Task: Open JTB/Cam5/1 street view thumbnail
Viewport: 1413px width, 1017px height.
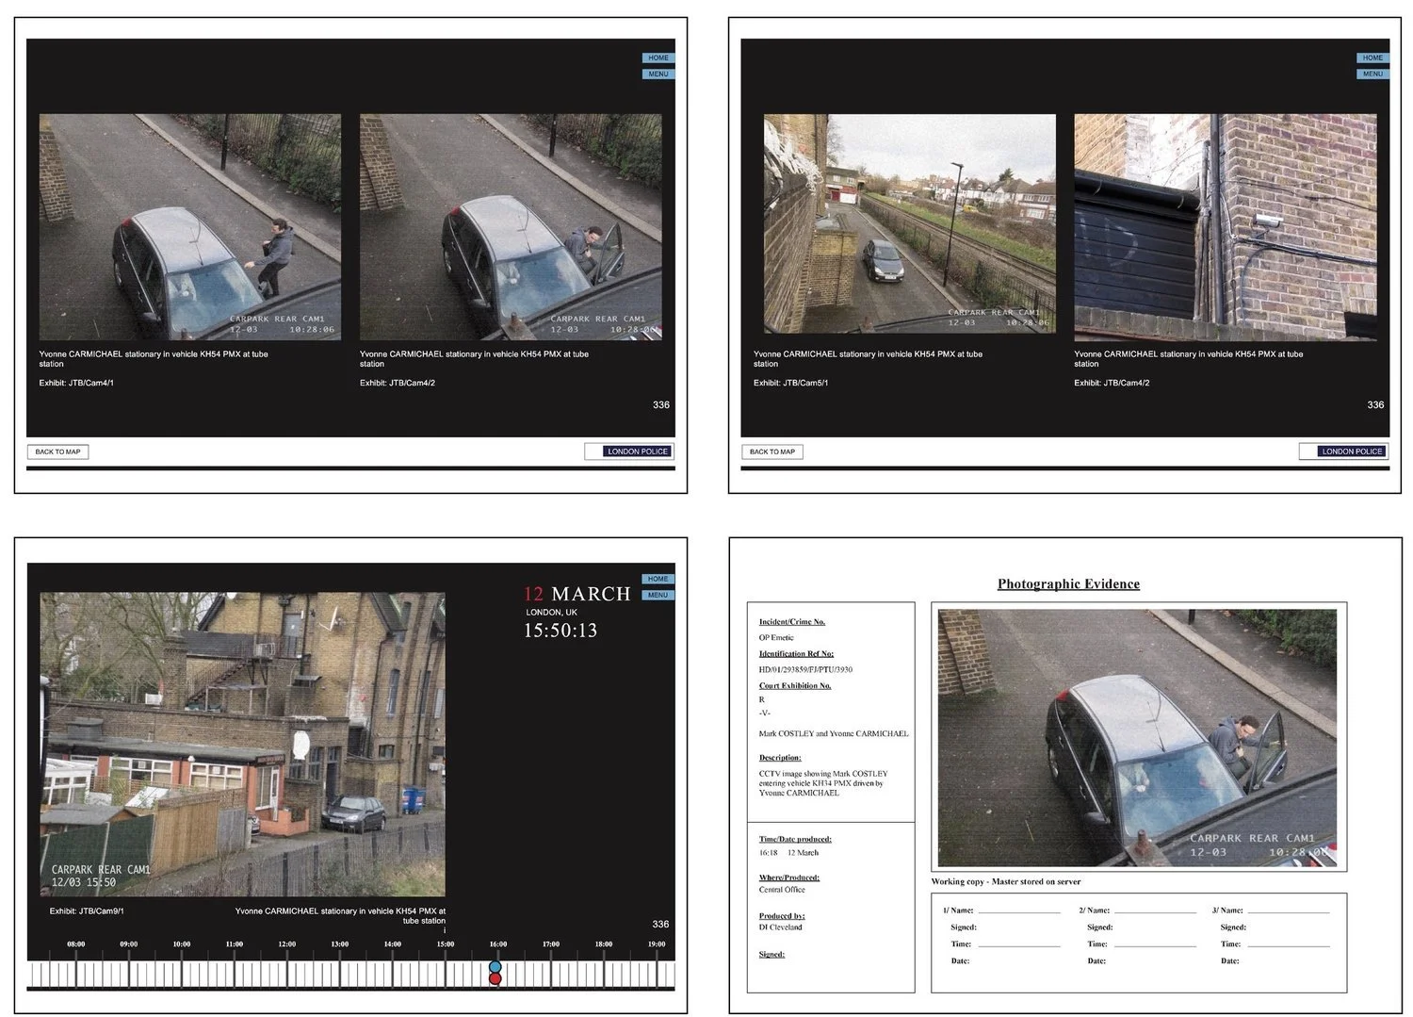Action: coord(909,224)
